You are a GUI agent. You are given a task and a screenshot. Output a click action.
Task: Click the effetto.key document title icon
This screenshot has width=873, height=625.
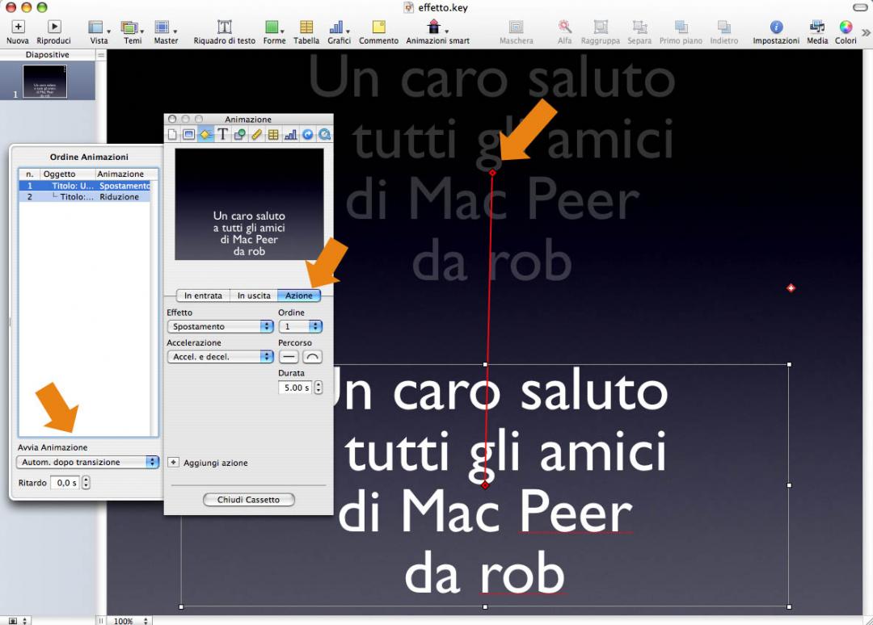tap(409, 7)
